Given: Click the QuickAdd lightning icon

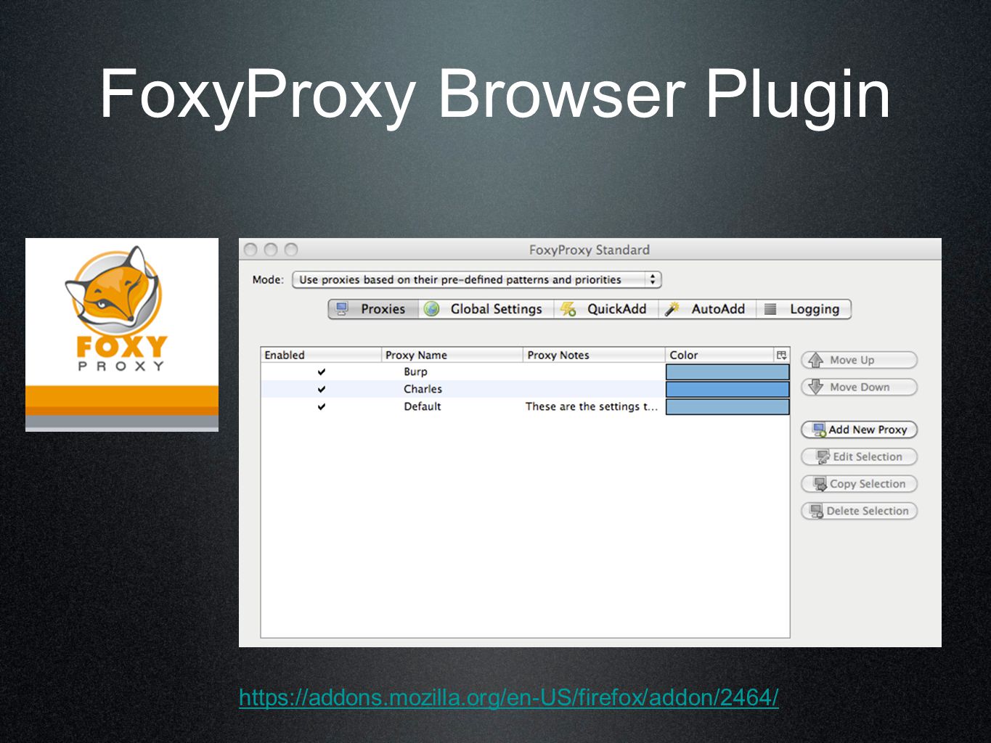Looking at the screenshot, I should (568, 309).
